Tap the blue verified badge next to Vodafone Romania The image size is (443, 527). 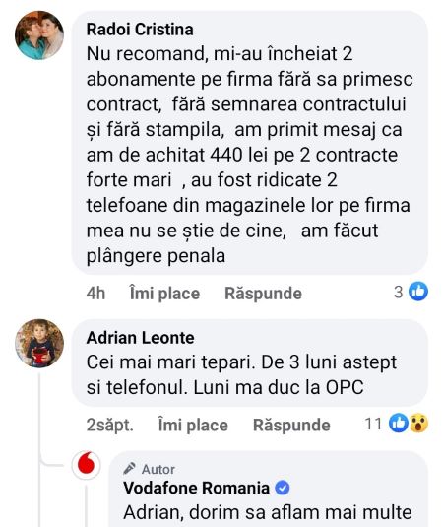[283, 488]
